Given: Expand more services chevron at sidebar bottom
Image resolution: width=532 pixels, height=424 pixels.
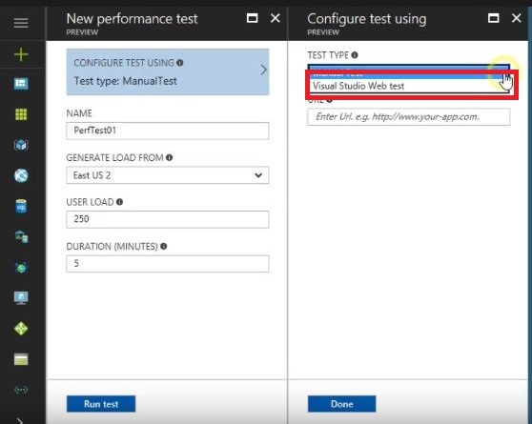Looking at the screenshot, I should pyautogui.click(x=20, y=420).
